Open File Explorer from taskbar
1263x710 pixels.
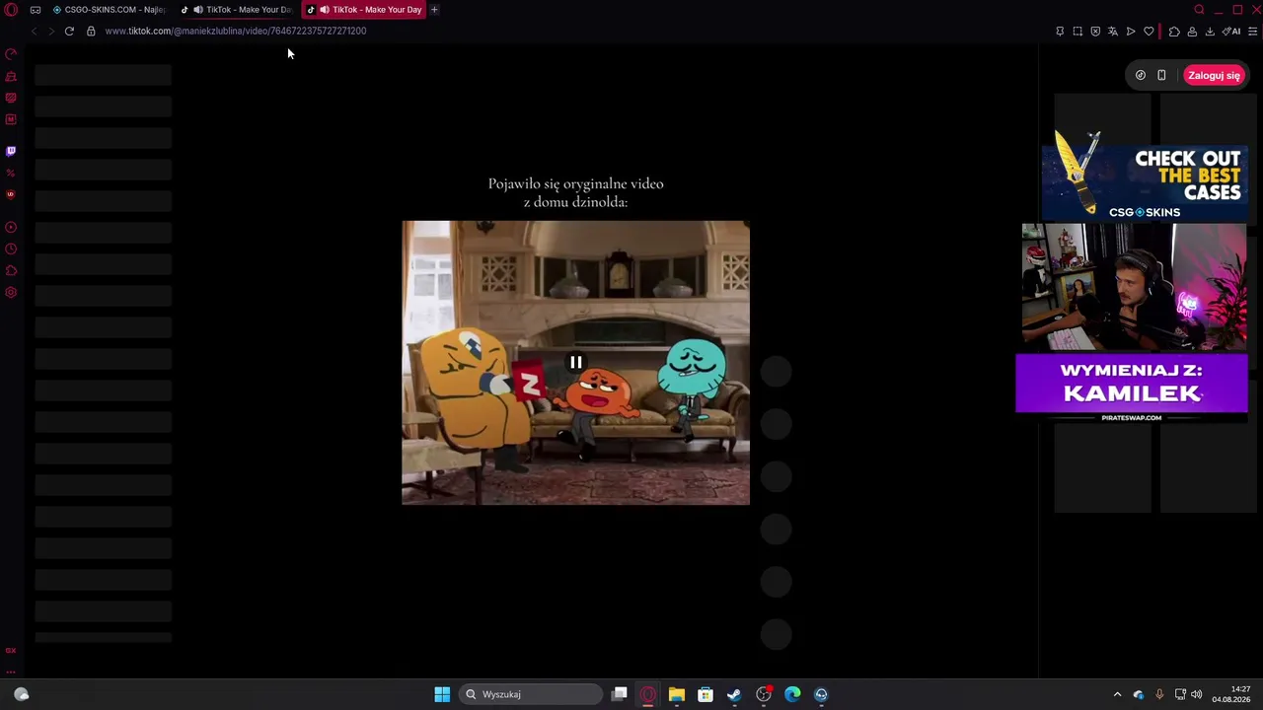click(x=677, y=694)
